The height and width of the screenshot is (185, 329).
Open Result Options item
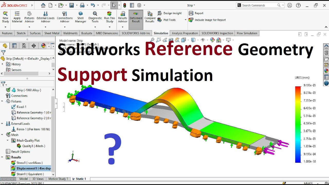tap(18, 152)
